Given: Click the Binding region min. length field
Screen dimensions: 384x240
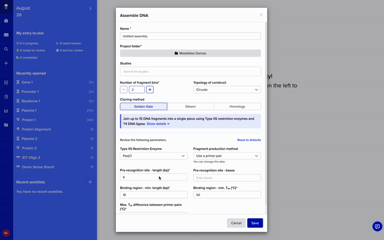Looking at the screenshot, I should coord(154,195).
